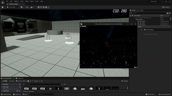
Task: Advance one frame with frame skip button
Action: click(41, 7)
